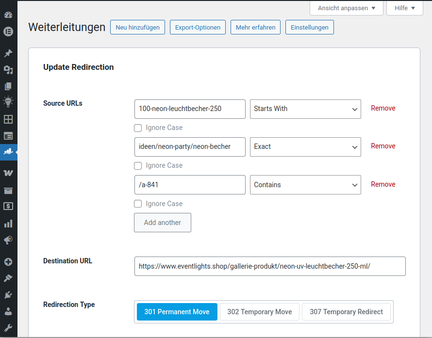
Task: Click the Weiterleitungen page heading
Action: coord(66,27)
